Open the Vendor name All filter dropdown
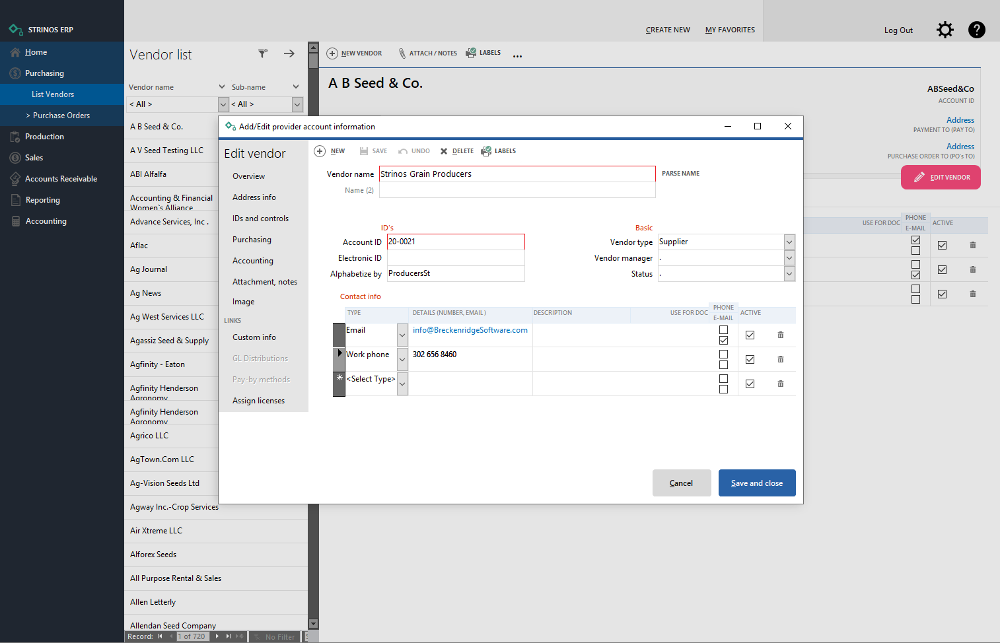The width and height of the screenshot is (1000, 643). [223, 104]
